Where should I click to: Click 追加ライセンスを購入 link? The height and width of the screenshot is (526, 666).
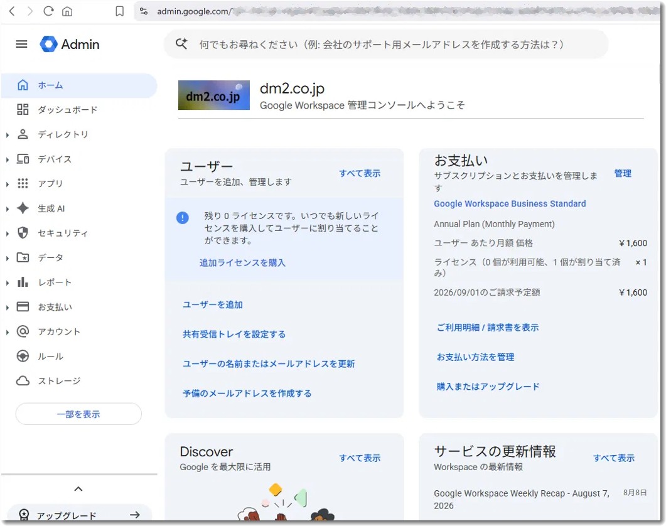(x=242, y=263)
